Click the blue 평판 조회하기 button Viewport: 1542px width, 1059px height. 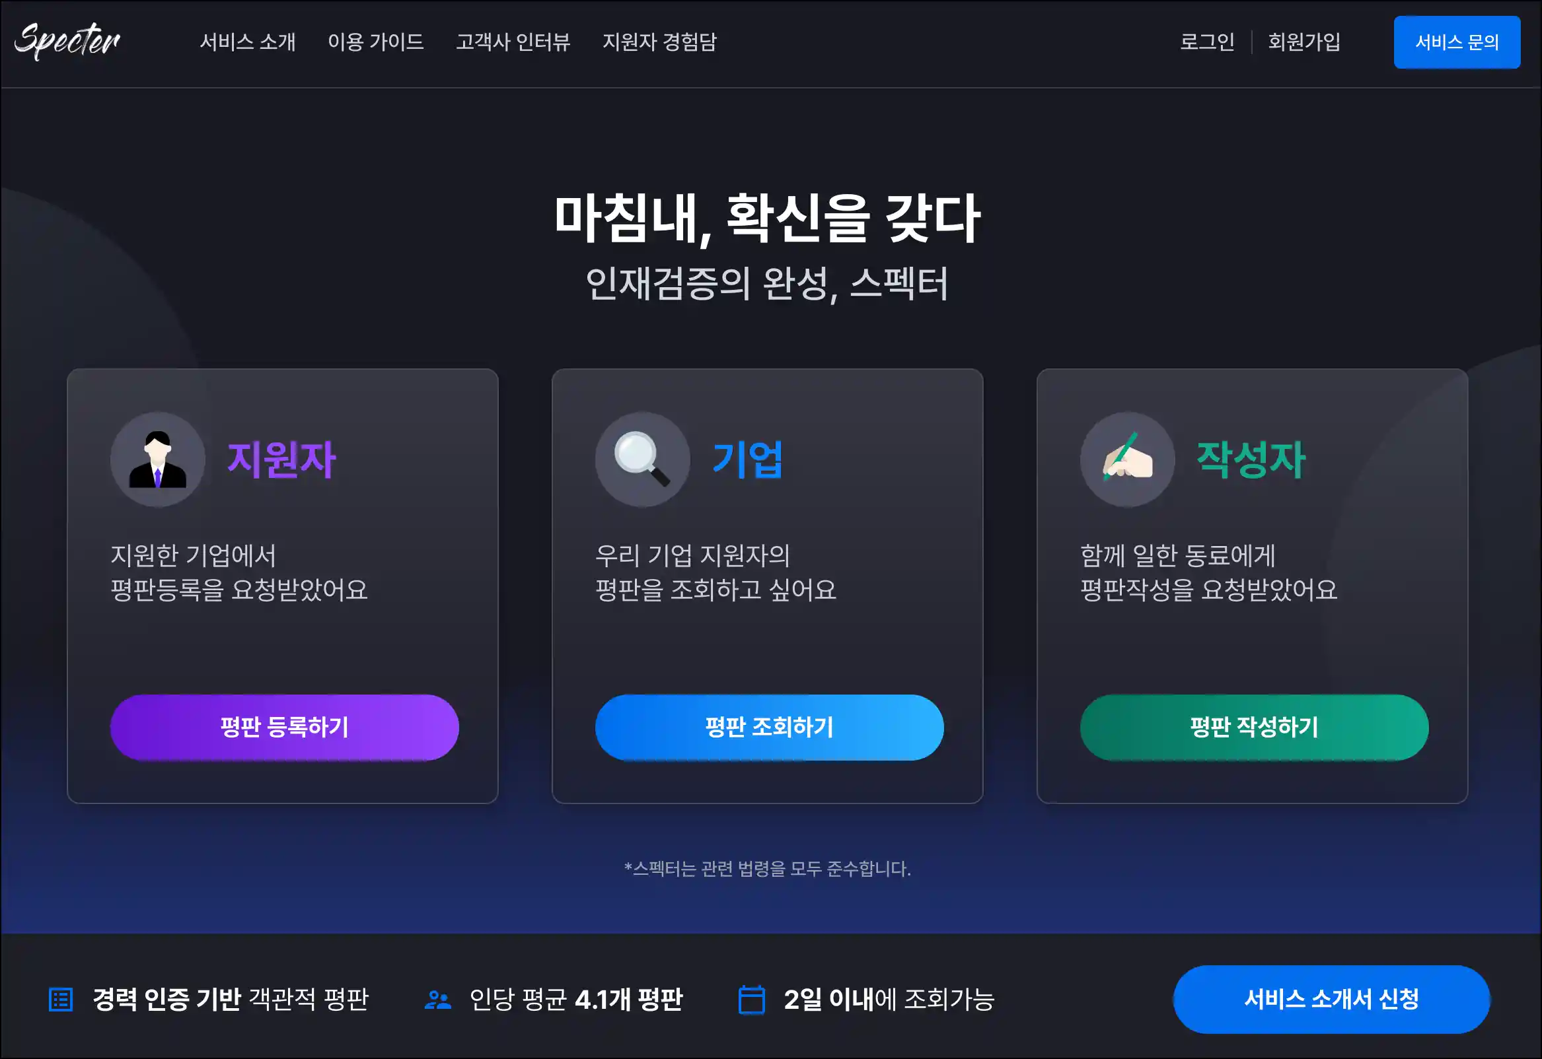pos(769,727)
